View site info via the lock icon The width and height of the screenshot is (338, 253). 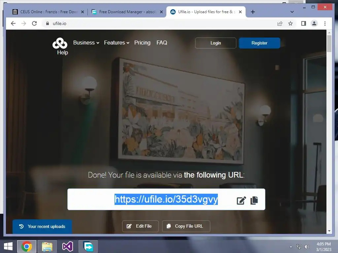[x=48, y=23]
